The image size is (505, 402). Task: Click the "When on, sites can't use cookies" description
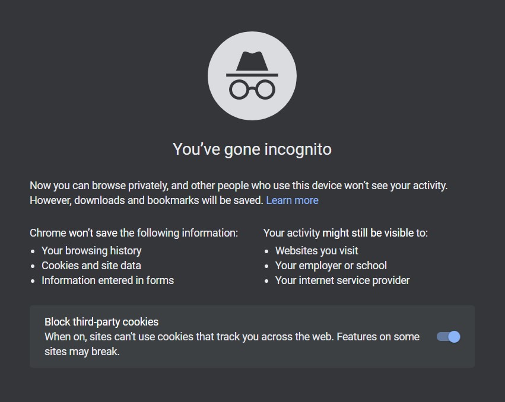pyautogui.click(x=231, y=337)
